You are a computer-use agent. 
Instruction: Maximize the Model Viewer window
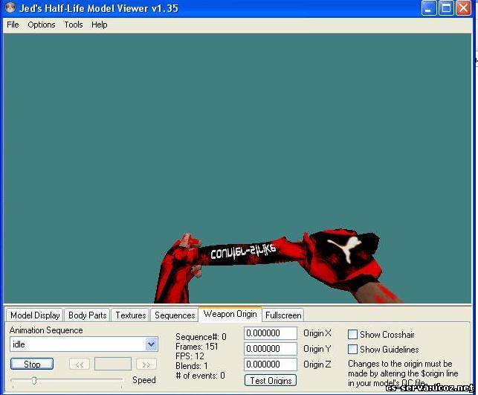(x=446, y=8)
